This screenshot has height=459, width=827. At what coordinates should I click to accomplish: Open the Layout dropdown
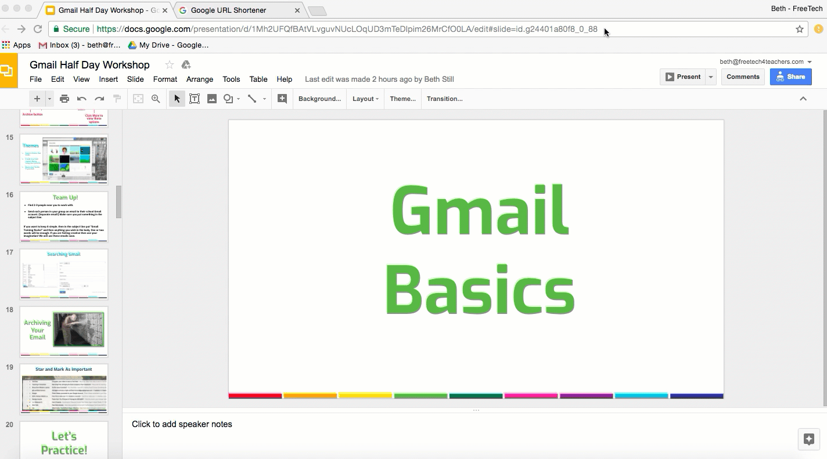(365, 99)
